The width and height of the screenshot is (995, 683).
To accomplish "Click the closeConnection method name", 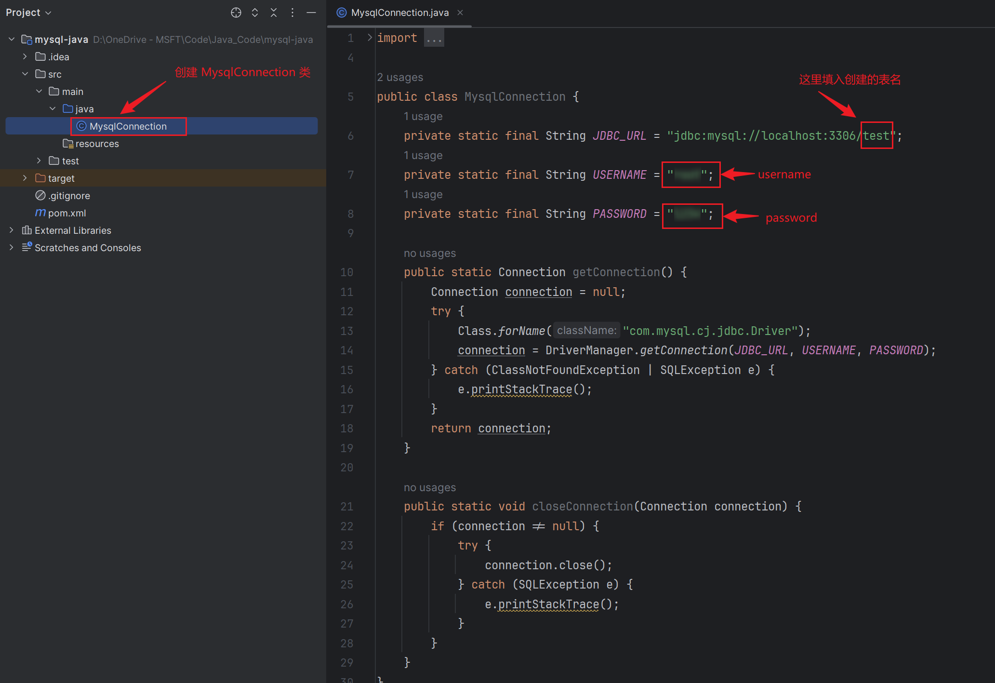I will tap(583, 507).
